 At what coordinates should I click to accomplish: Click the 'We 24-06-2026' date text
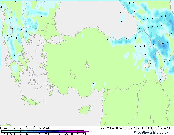(x=116, y=128)
